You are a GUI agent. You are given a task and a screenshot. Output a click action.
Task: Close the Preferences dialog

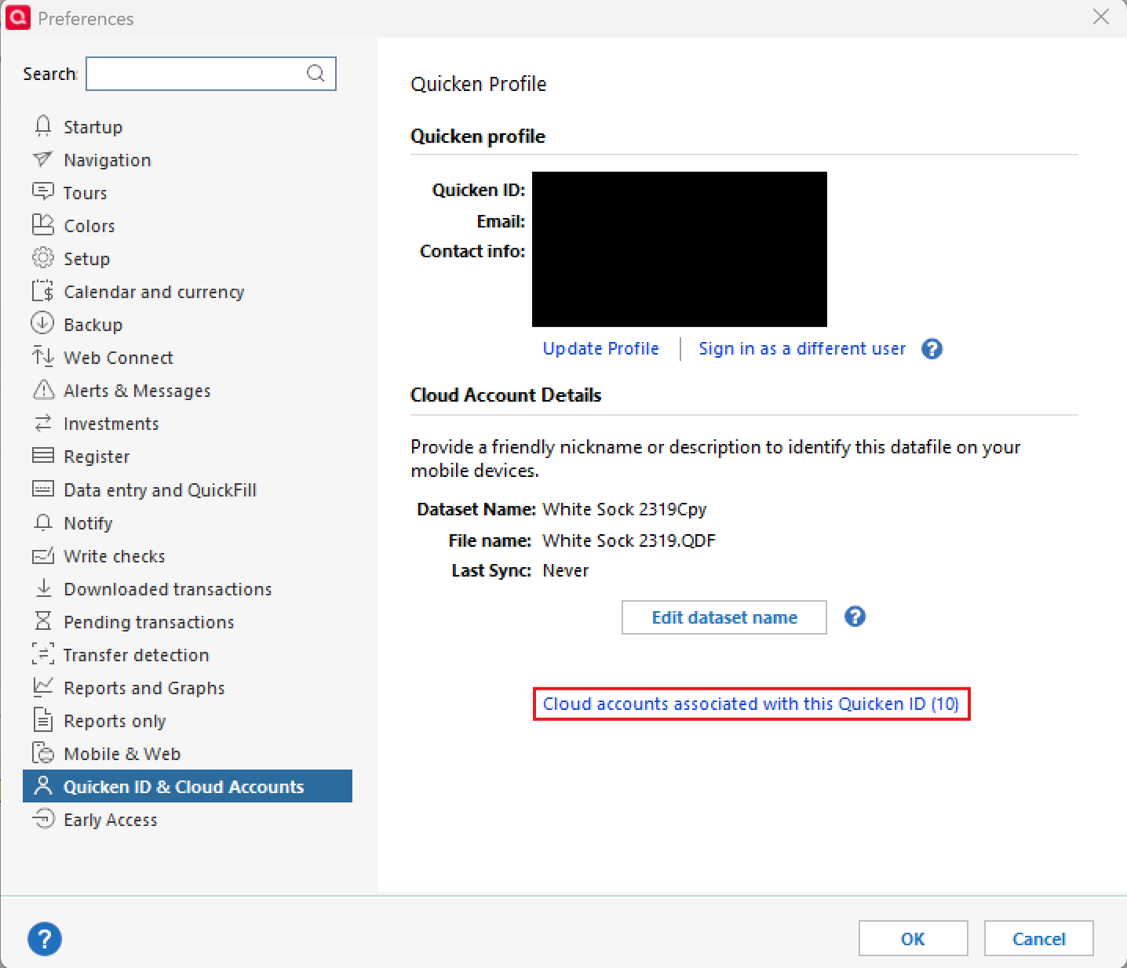click(1101, 17)
